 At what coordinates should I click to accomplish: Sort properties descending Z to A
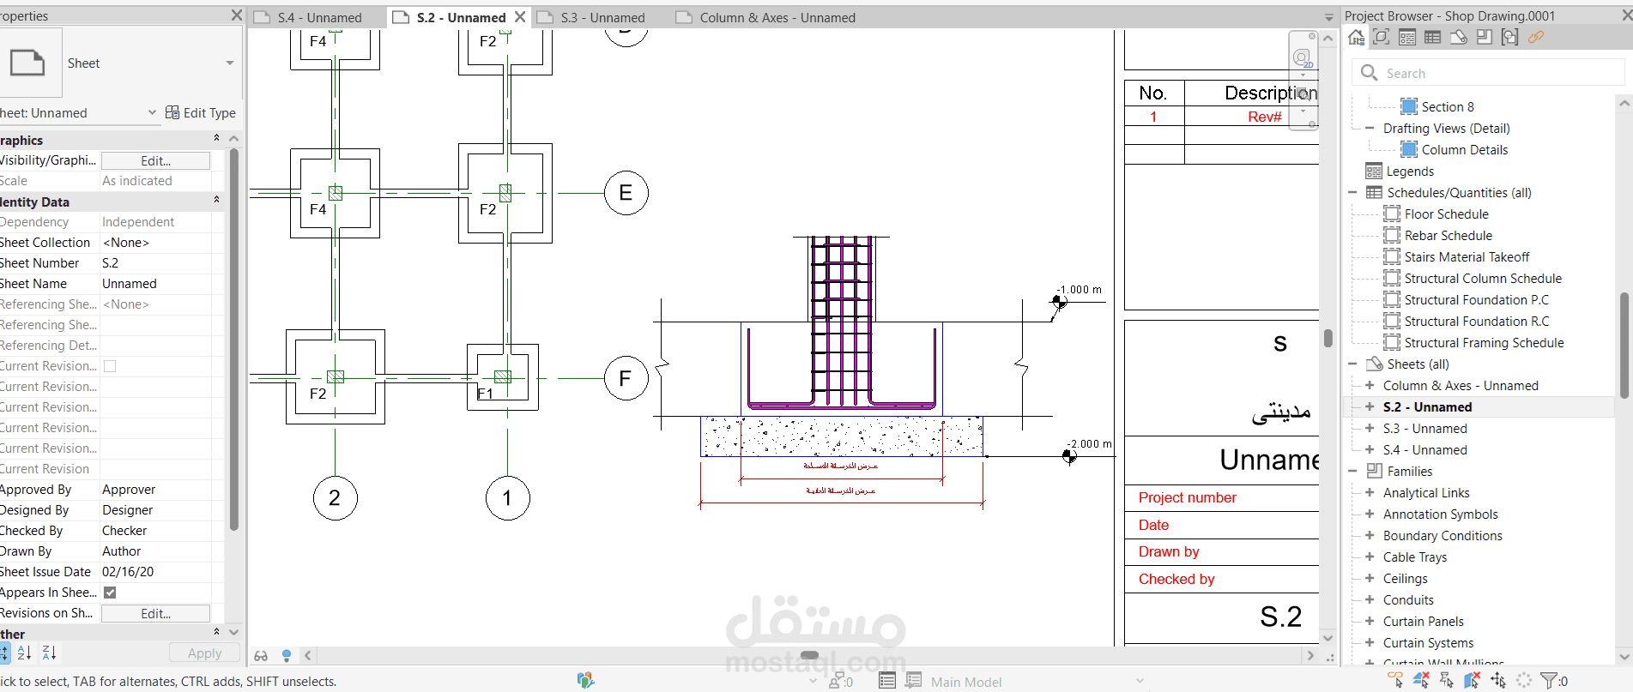[x=49, y=653]
